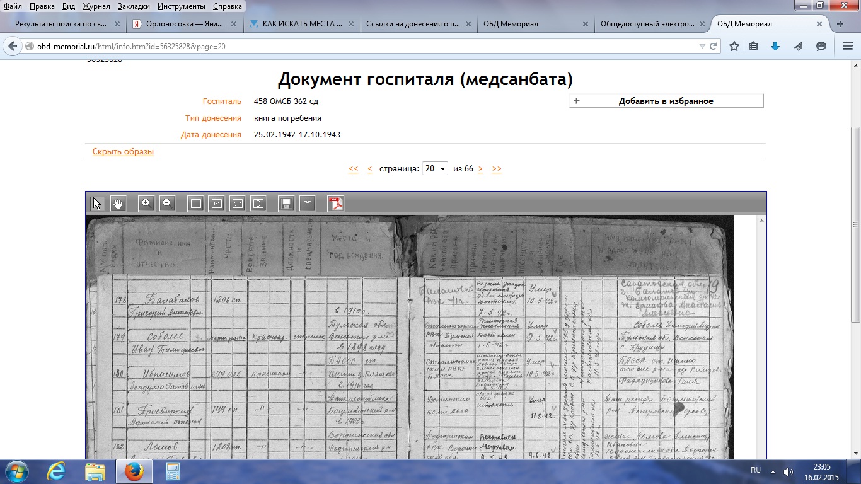Click the 'Скрыть образы' link
861x484 pixels.
(x=123, y=152)
